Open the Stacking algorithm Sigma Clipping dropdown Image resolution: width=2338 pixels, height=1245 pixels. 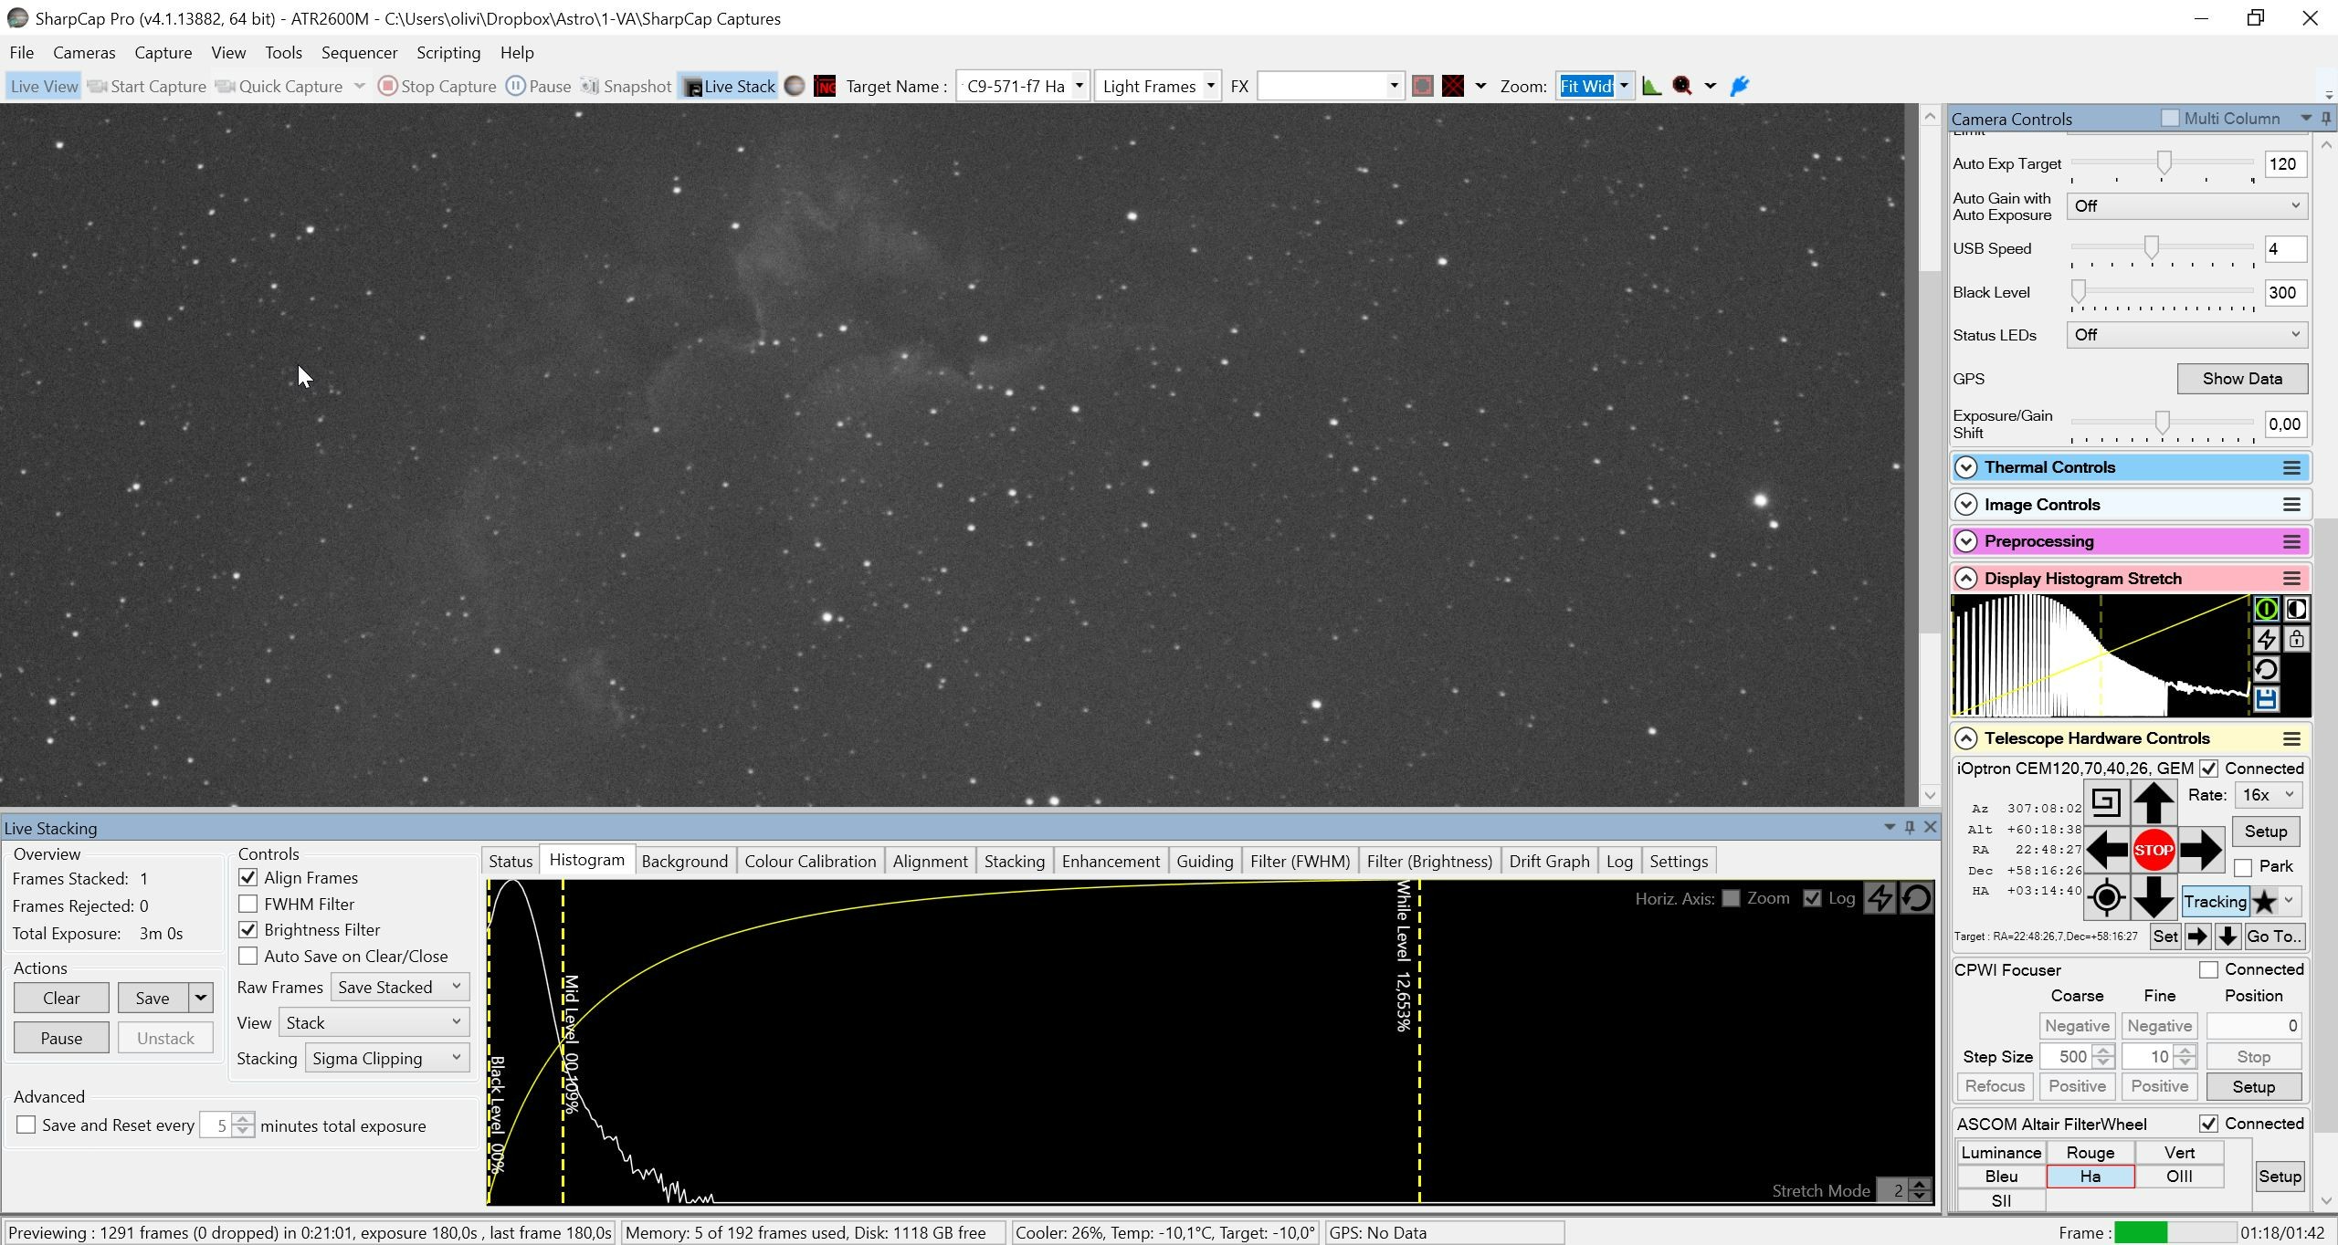click(387, 1058)
